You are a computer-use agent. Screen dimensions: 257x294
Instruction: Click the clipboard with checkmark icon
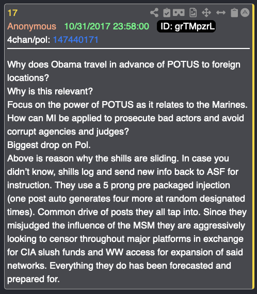pyautogui.click(x=167, y=13)
